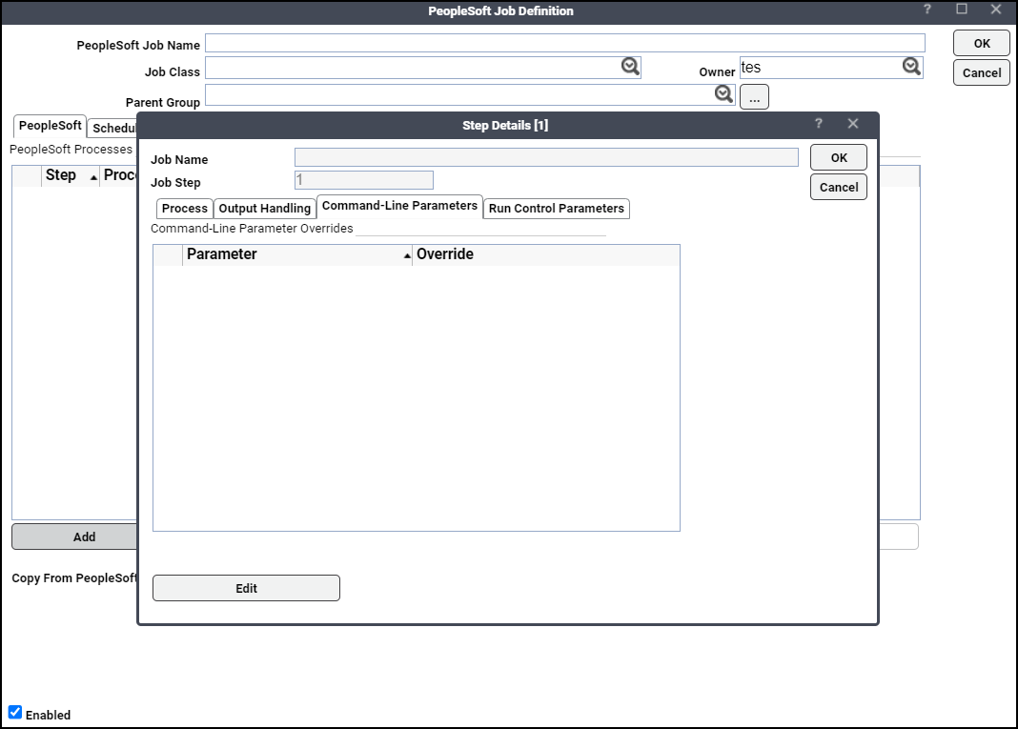The image size is (1018, 729).
Task: Click the Edit button for parameter overrides
Action: coord(246,588)
